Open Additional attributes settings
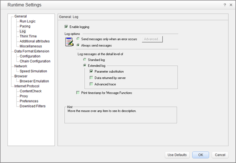The width and height of the screenshot is (236, 163). tap(34, 41)
